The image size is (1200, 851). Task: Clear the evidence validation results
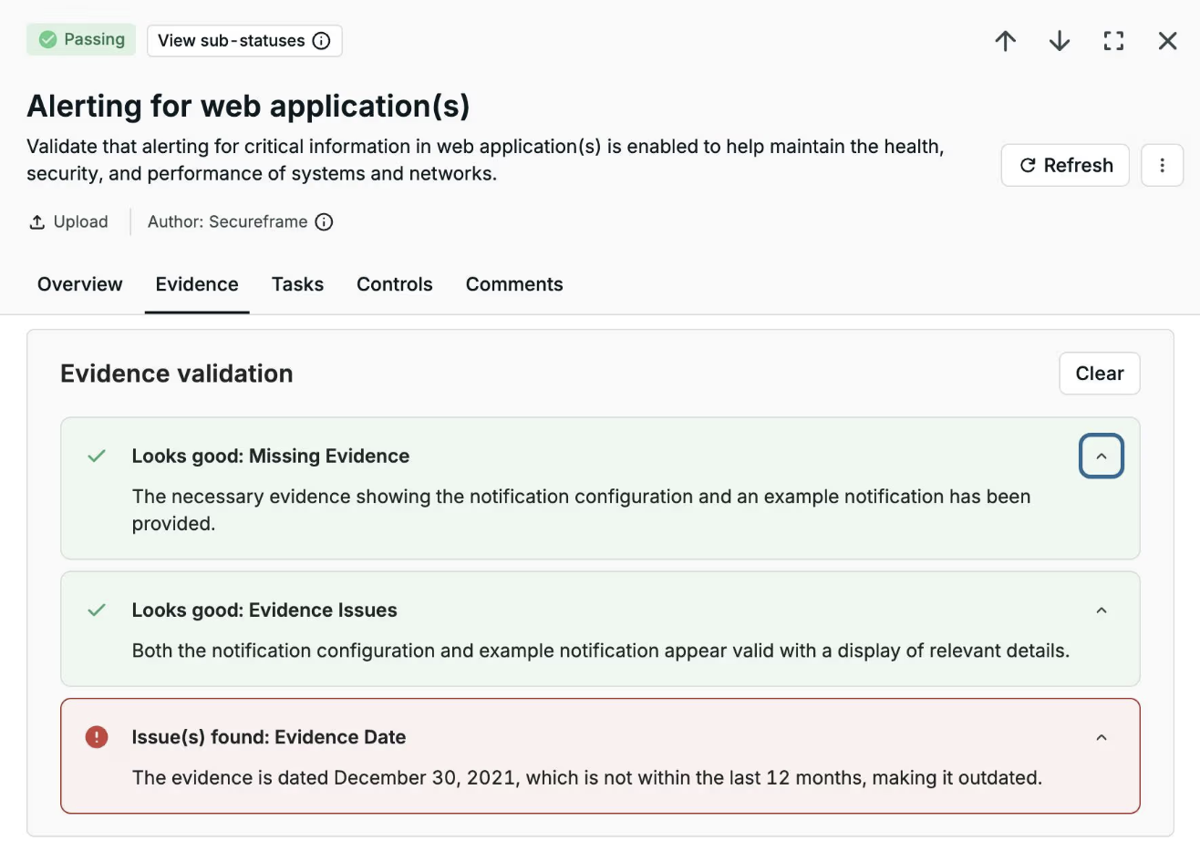(1100, 374)
